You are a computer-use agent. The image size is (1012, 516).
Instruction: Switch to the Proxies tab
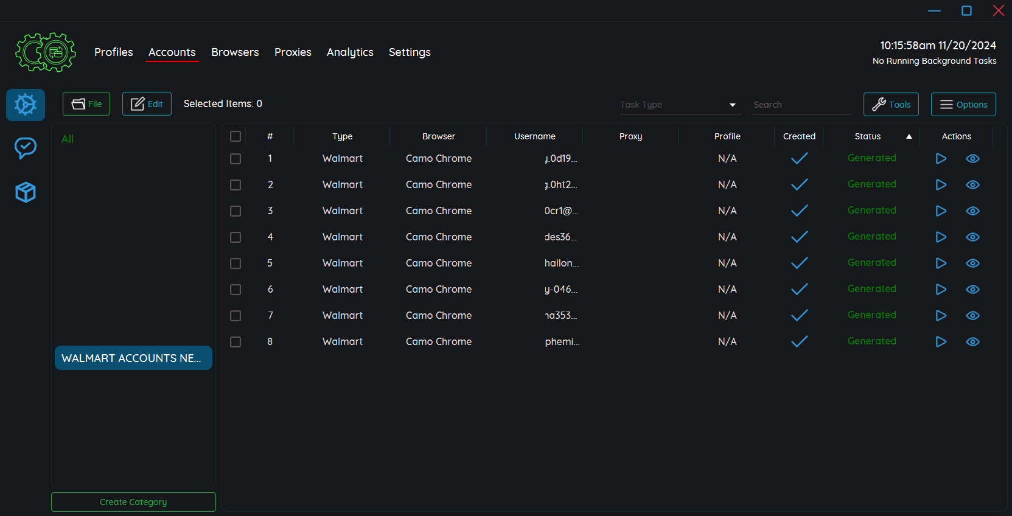click(293, 52)
